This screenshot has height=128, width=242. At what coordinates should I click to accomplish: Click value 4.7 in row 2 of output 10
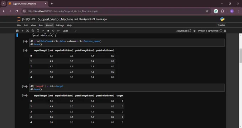51,112
